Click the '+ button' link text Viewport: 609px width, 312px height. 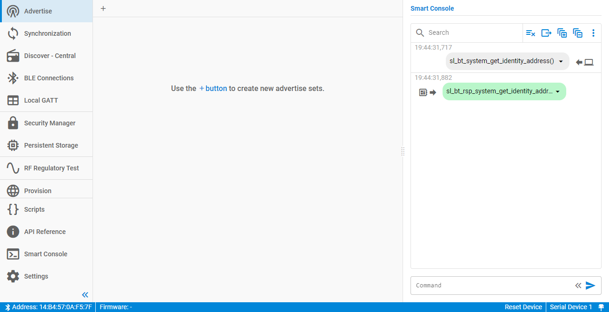[213, 88]
